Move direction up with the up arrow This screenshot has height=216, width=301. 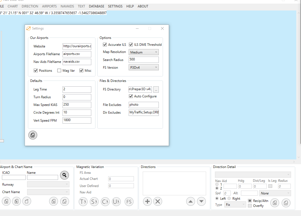[191, 201]
